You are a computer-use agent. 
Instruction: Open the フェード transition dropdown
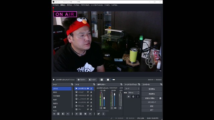click(x=132, y=89)
